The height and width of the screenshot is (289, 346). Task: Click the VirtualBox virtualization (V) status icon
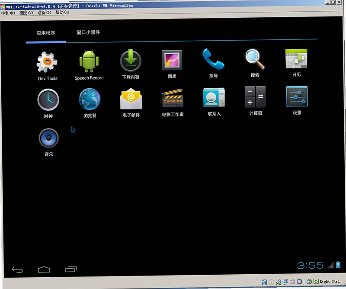[x=299, y=282]
